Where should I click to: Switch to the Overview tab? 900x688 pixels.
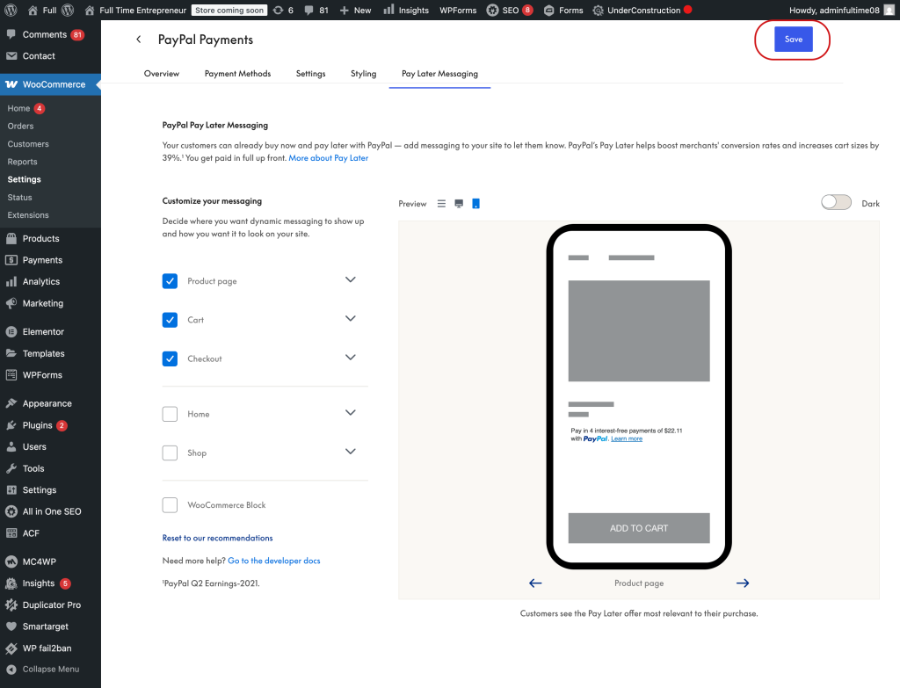(162, 74)
